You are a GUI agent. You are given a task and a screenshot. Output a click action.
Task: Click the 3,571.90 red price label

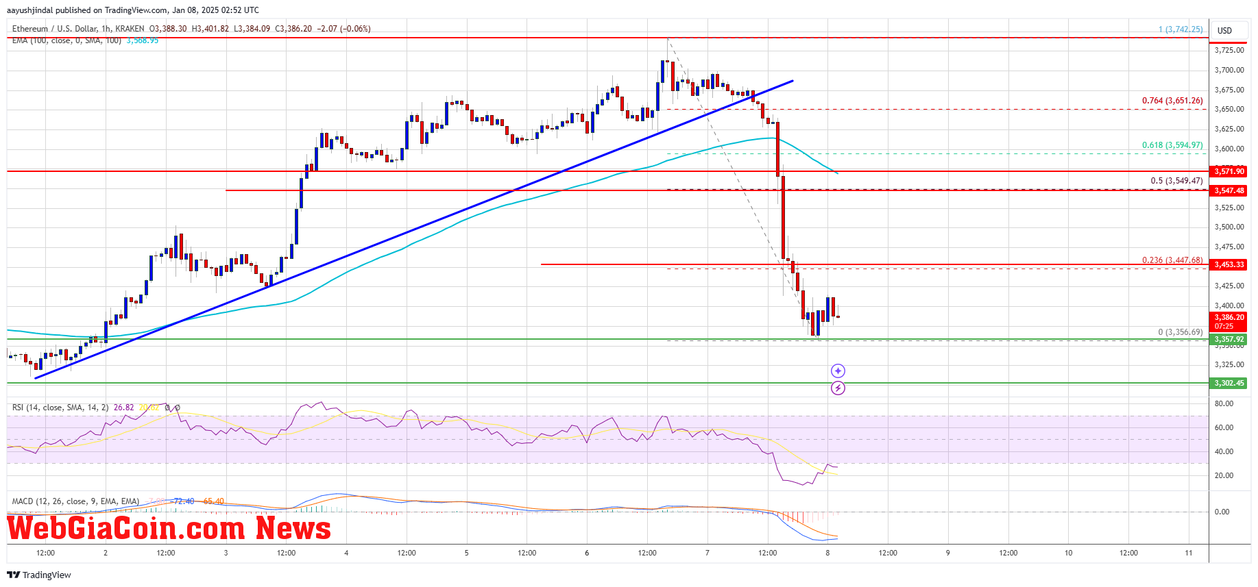[x=1229, y=171]
